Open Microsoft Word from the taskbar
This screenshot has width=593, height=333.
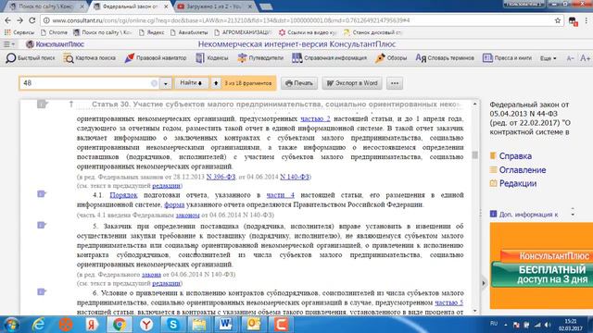coord(225,325)
